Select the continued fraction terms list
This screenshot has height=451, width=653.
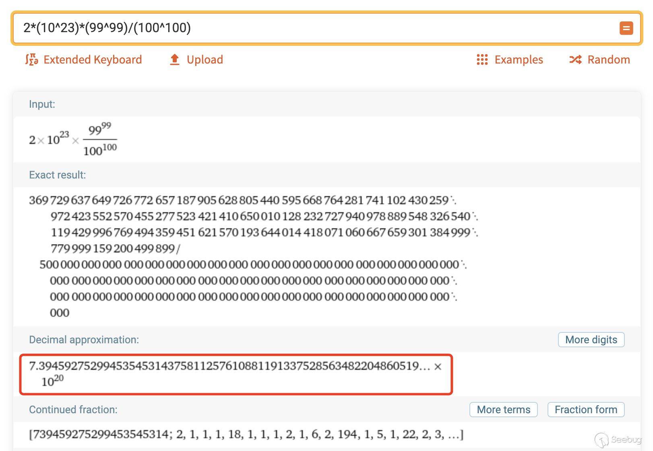246,434
